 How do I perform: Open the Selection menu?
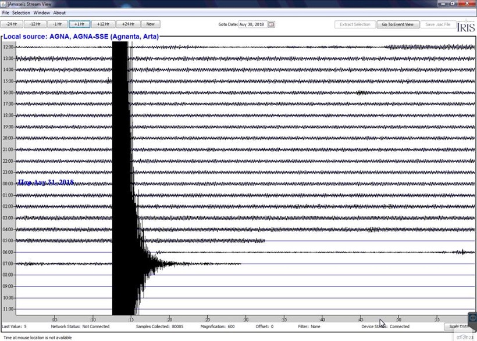coord(22,12)
